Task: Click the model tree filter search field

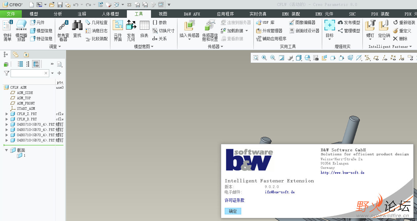Action: pos(30,73)
